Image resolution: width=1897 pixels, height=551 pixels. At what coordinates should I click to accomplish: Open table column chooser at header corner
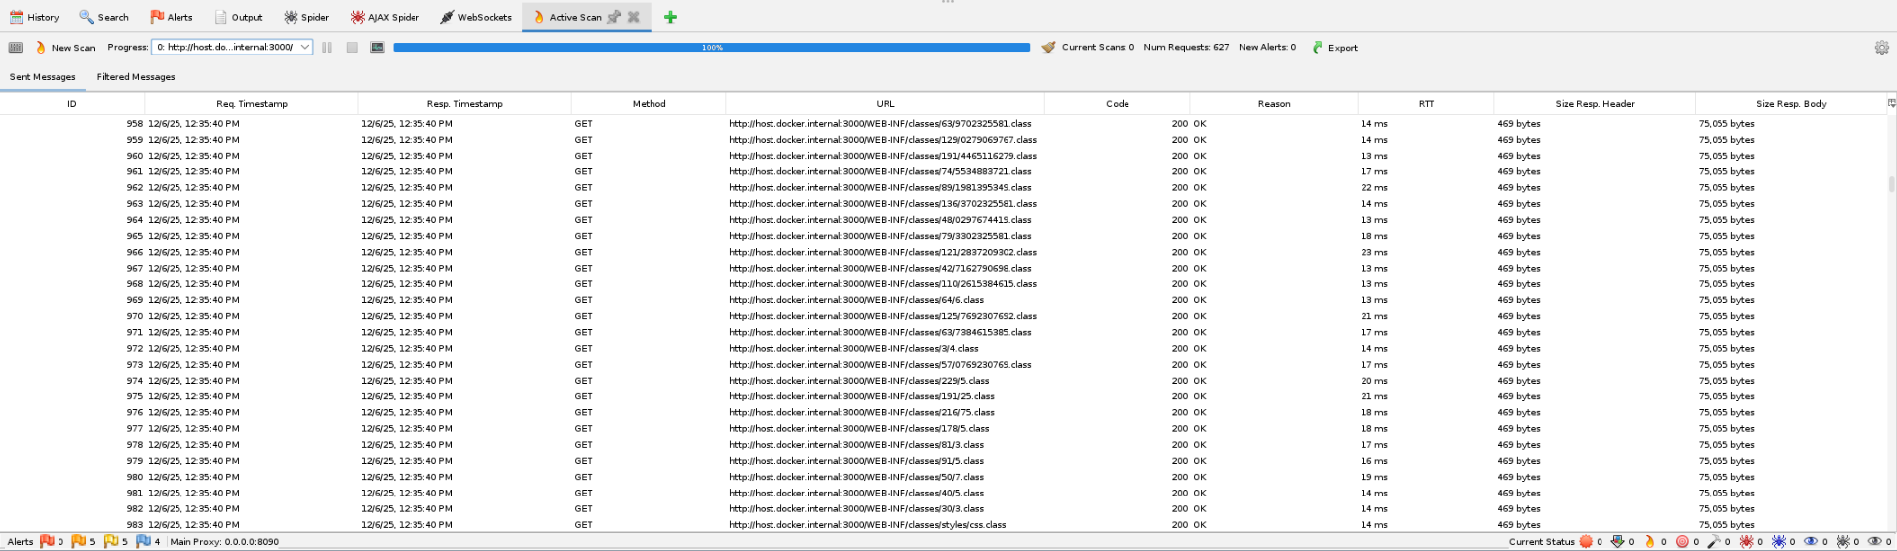tap(1891, 103)
